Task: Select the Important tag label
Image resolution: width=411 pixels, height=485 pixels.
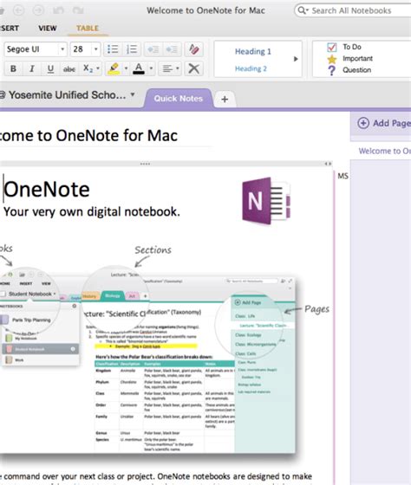Action: pyautogui.click(x=357, y=59)
